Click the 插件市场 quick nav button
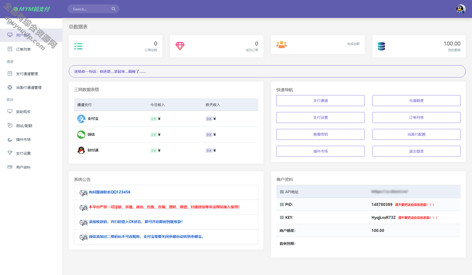Viewport: 472px width, 275px height. coord(320,151)
